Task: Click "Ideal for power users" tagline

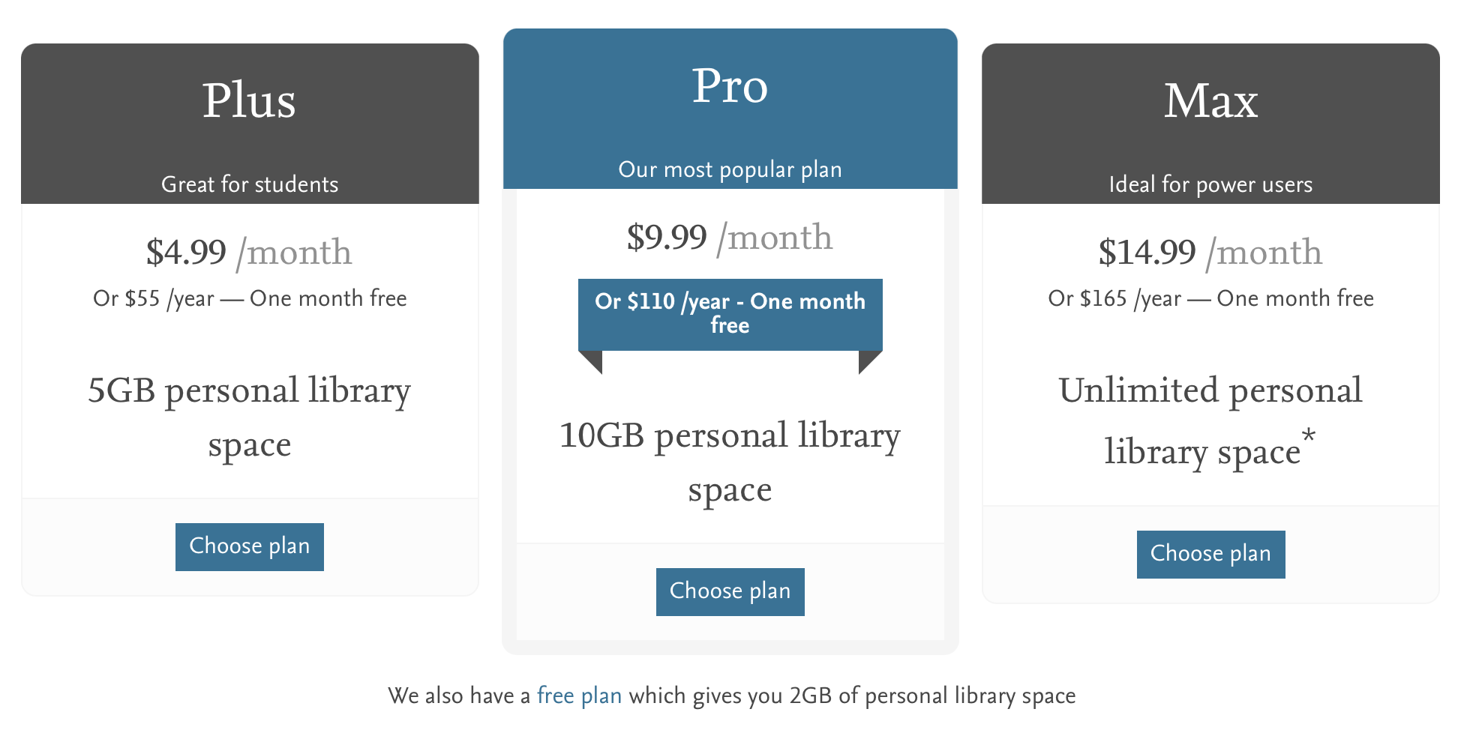Action: point(1210,184)
